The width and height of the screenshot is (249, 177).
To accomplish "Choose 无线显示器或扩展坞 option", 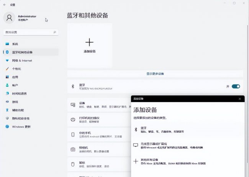I will tap(188, 146).
